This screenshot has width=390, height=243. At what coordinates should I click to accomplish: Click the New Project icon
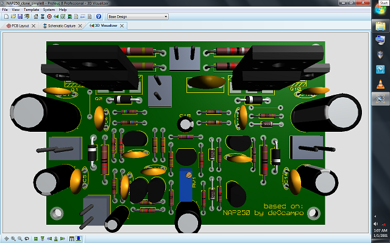pos(7,16)
